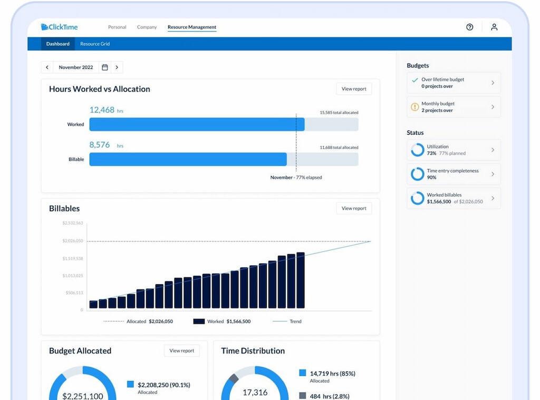Click the $2,251,100 donut center value
This screenshot has width=540, height=400.
pyautogui.click(x=83, y=396)
